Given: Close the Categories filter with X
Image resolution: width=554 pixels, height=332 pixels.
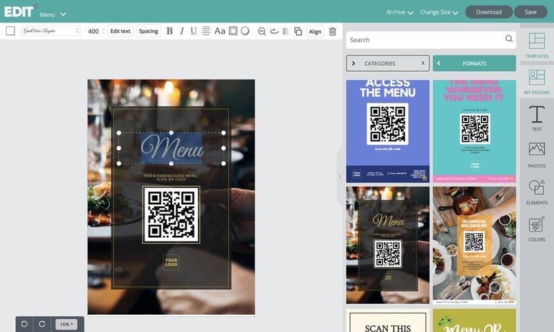Looking at the screenshot, I should 423,63.
